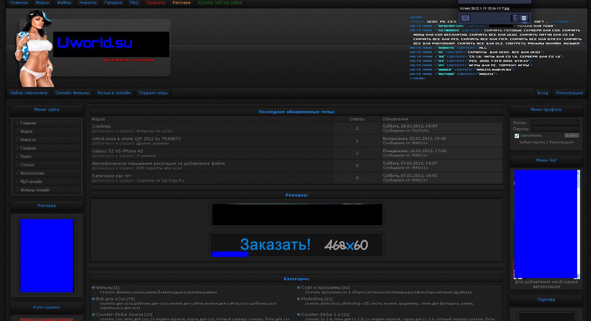Click the gear settings icon in screenshot overlay
This screenshot has height=321, width=591.
(465, 18)
